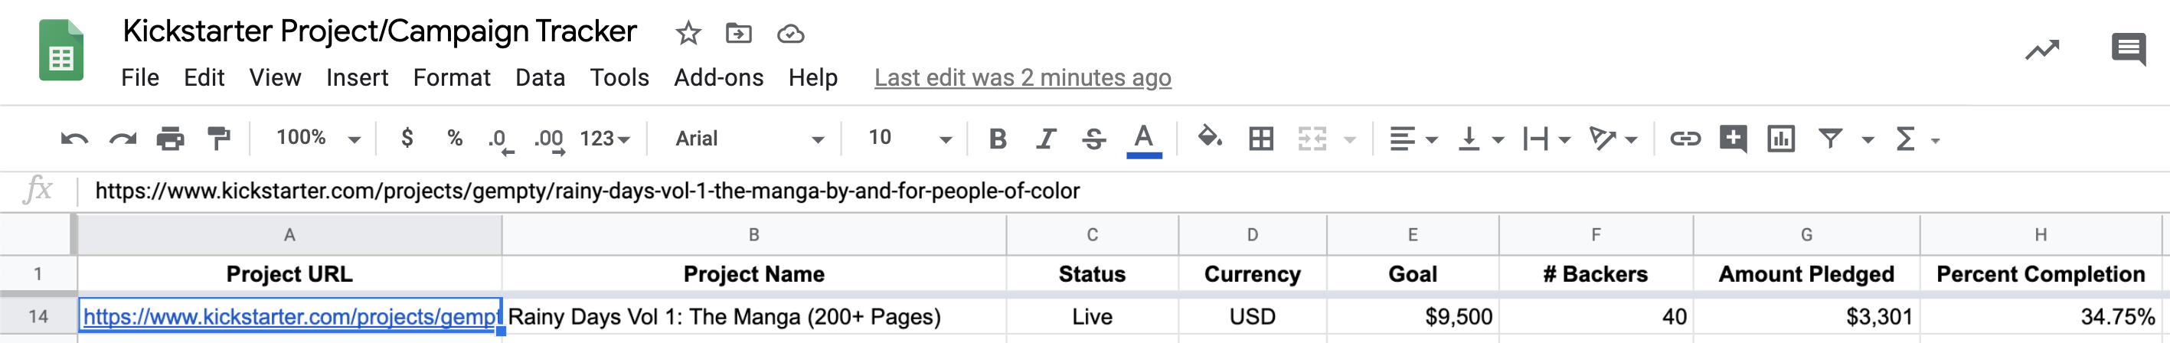Click the formula bar URL text
2170x343 pixels.
(x=587, y=191)
